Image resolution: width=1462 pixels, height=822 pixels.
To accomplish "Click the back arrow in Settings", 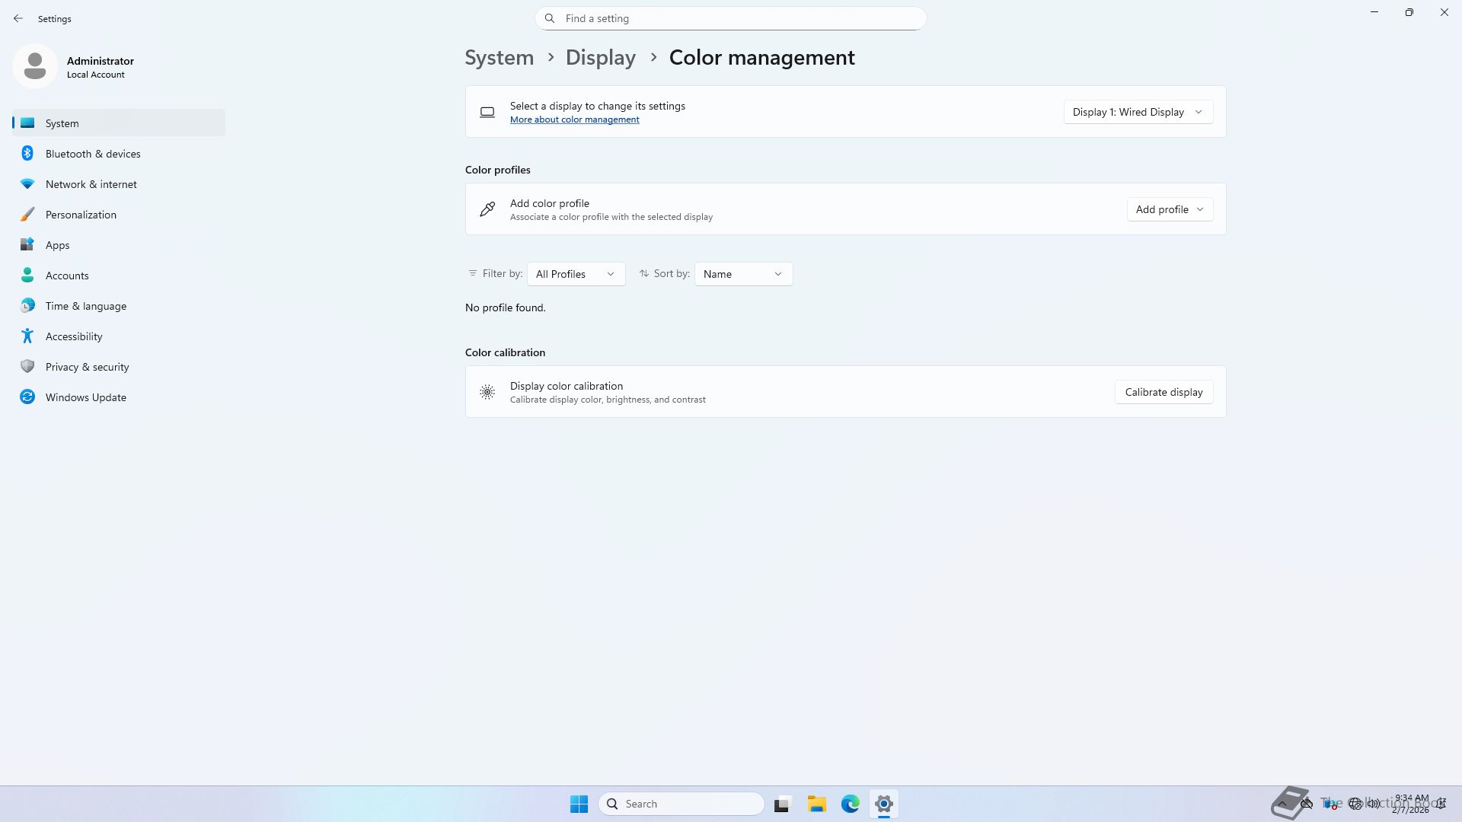I will tap(18, 18).
